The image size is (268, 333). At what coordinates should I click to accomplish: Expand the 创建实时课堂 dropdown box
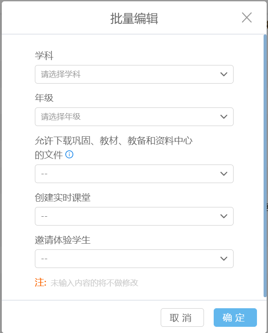(134, 216)
